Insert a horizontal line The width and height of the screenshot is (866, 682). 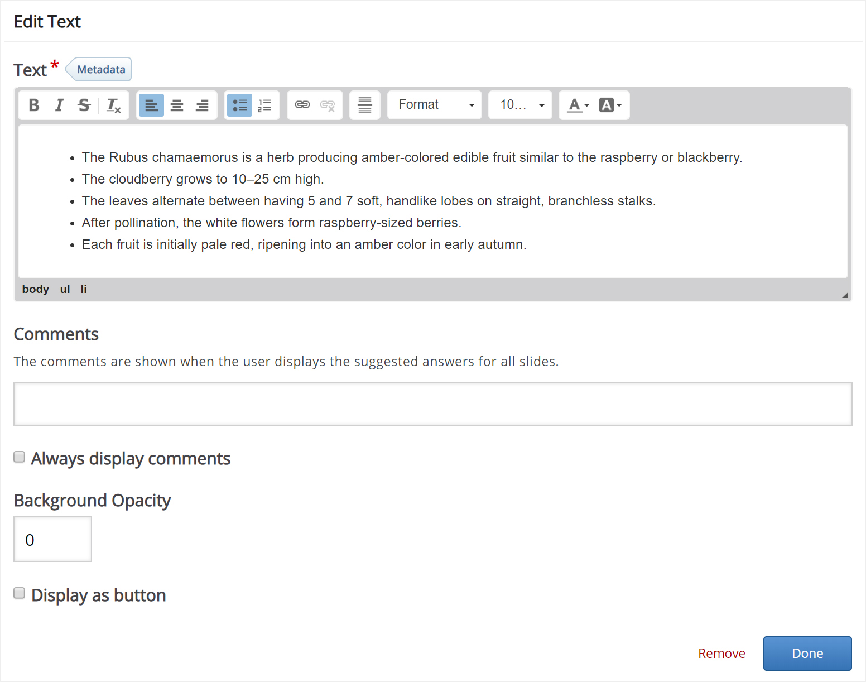tap(365, 105)
